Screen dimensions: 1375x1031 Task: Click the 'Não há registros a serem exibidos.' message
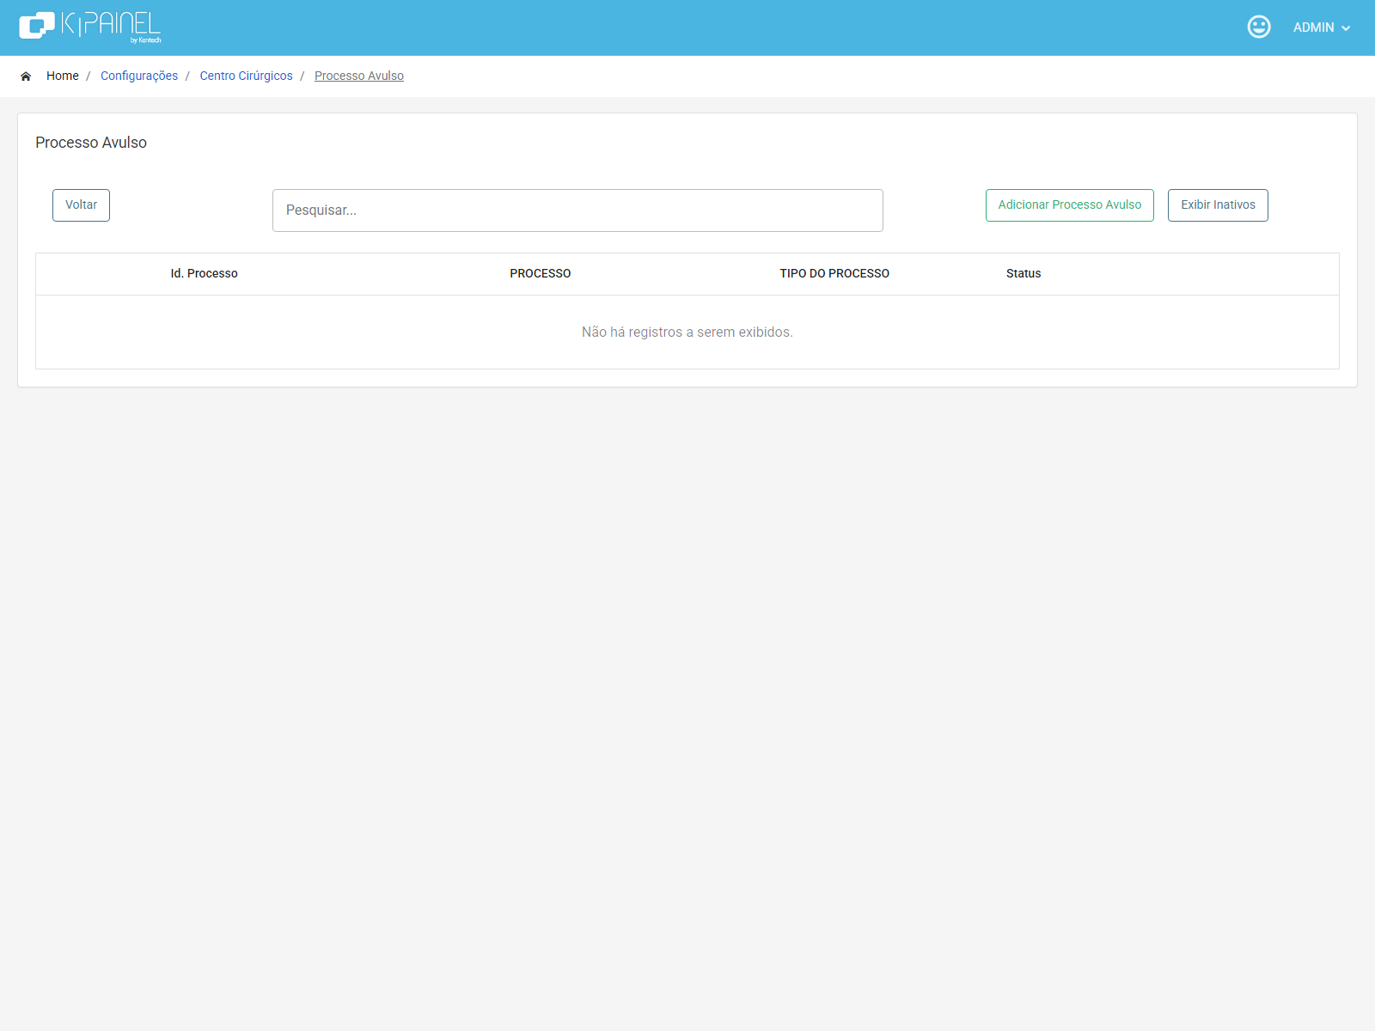687,332
